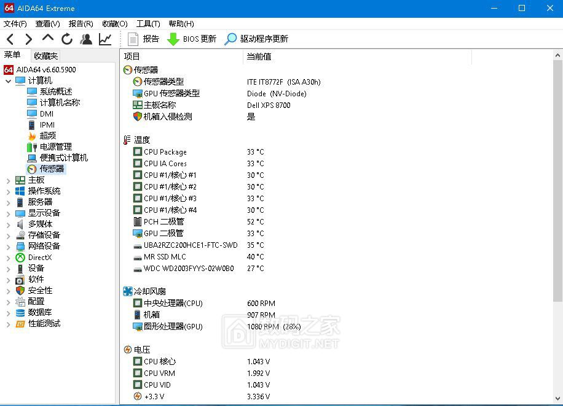Click the 当前值 column header
Image resolution: width=563 pixels, height=406 pixels.
coord(357,56)
